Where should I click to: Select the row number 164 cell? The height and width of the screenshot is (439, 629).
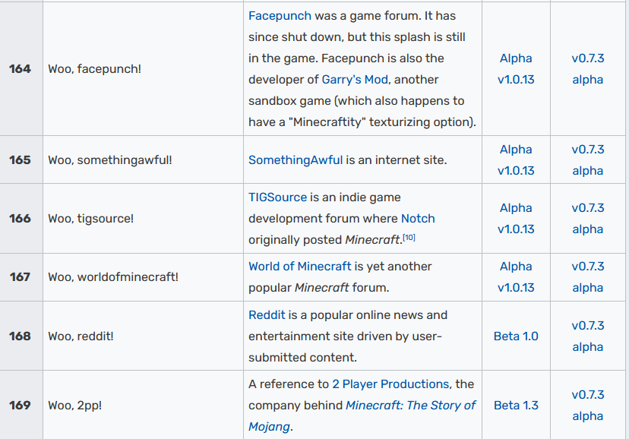click(20, 69)
